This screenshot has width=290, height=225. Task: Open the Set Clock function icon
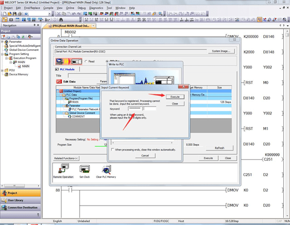point(84,171)
